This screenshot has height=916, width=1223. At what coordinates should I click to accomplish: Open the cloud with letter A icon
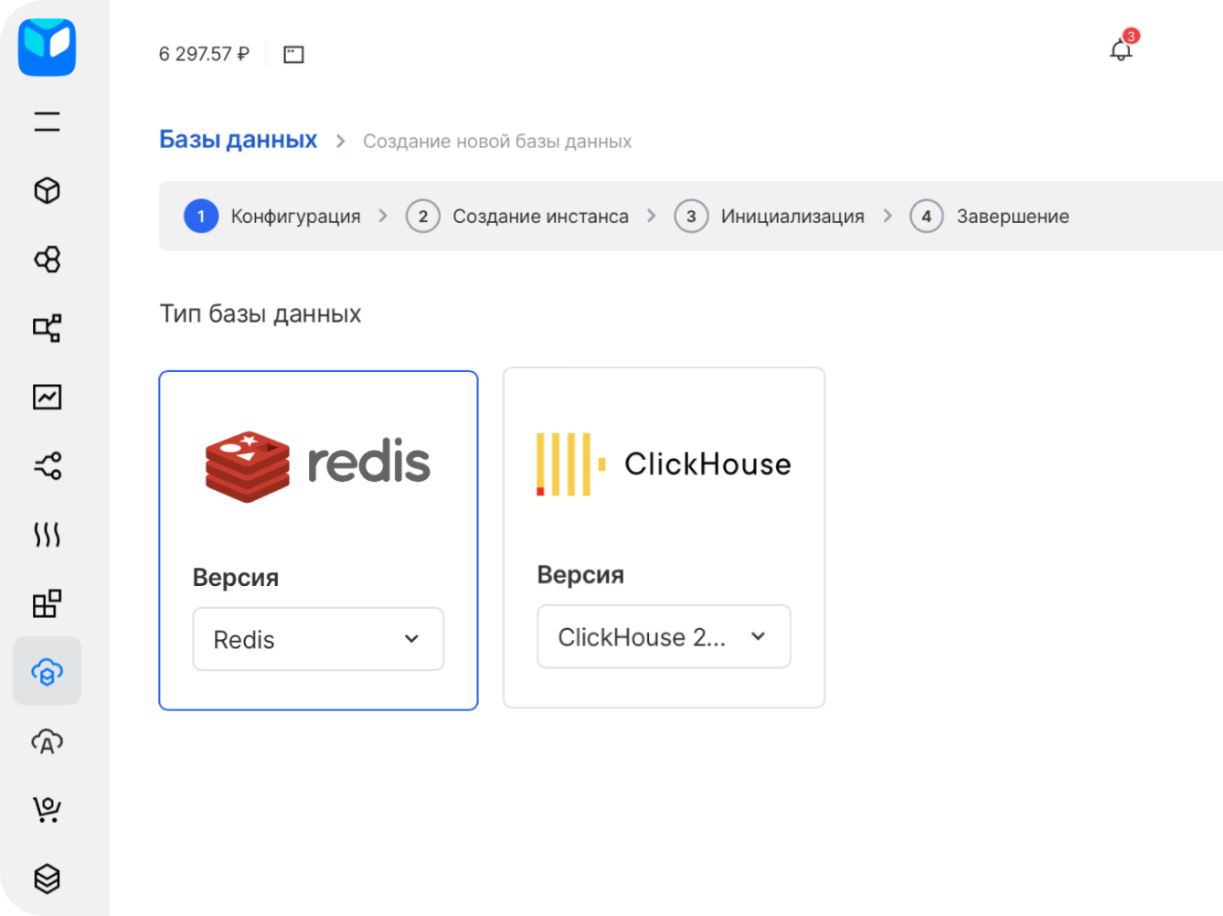(x=47, y=741)
